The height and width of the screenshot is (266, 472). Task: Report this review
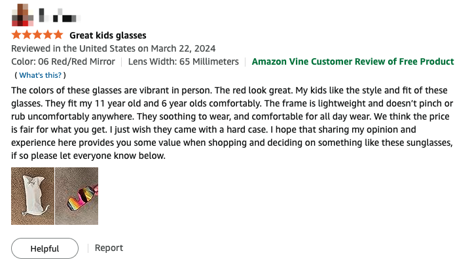click(109, 248)
